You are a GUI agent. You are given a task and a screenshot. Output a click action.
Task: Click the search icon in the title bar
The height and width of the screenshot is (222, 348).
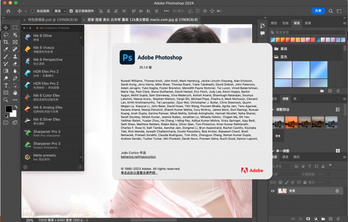[x=330, y=11]
